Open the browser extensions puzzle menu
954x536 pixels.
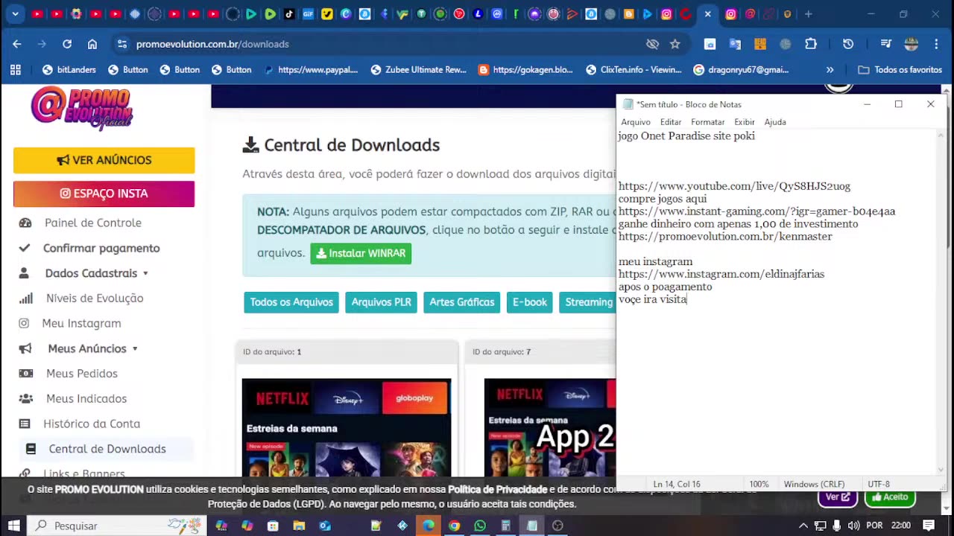click(811, 44)
